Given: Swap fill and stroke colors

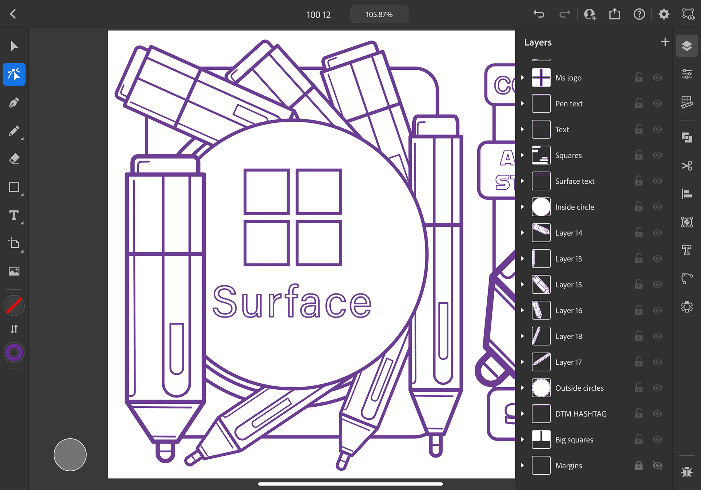Looking at the screenshot, I should (14, 329).
